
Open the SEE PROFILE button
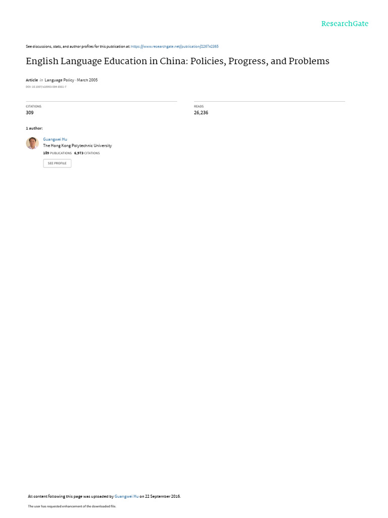(57, 163)
